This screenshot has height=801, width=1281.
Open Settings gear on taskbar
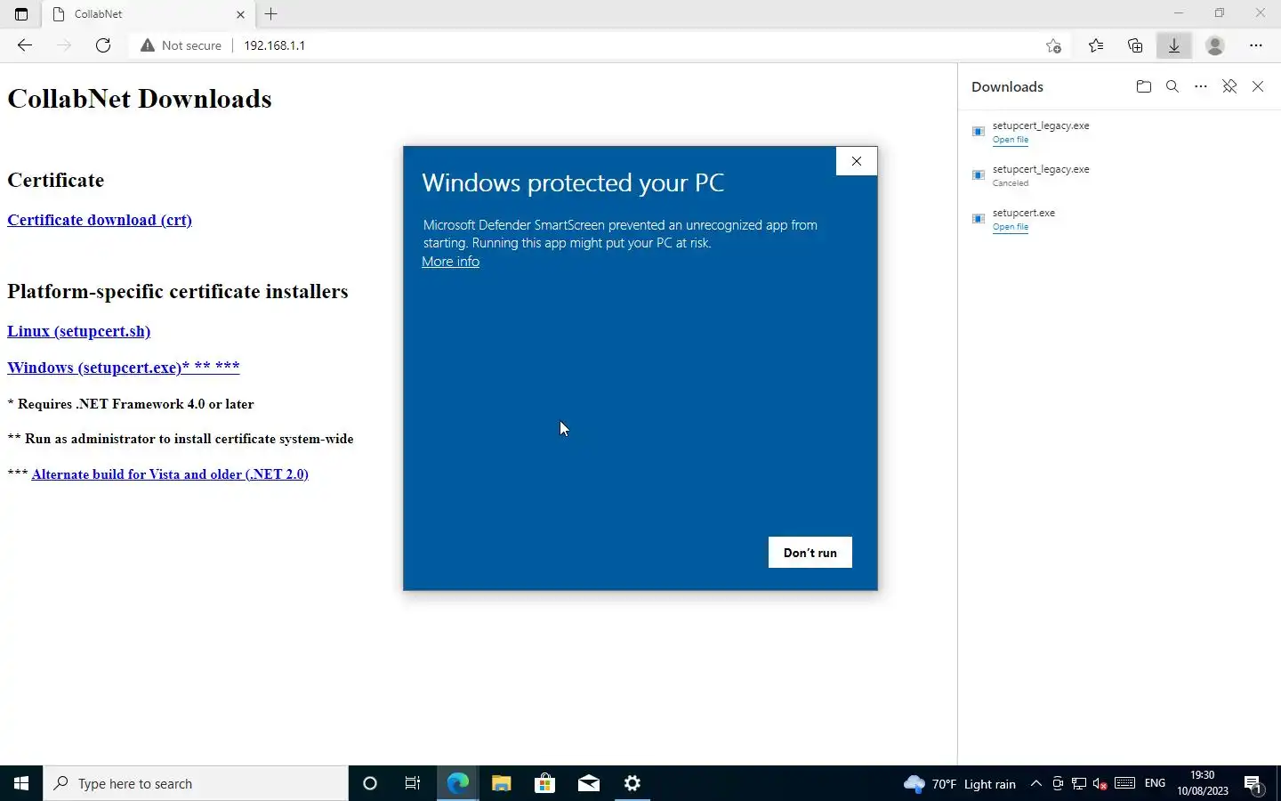(x=632, y=783)
